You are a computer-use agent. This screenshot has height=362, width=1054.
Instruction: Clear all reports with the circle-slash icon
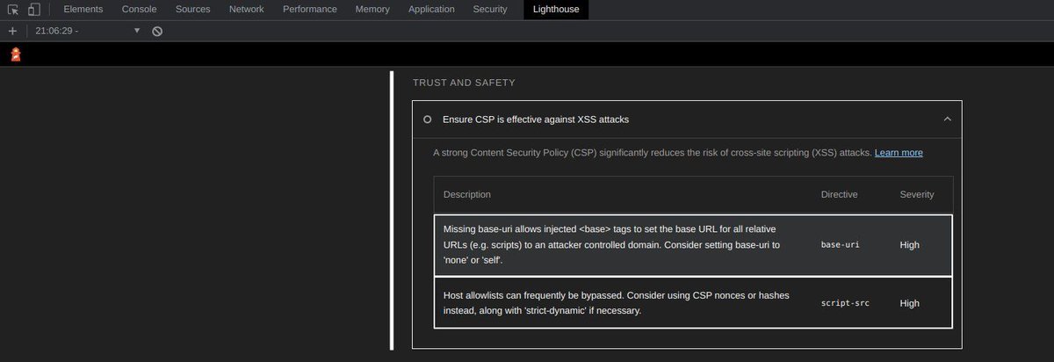coord(157,31)
